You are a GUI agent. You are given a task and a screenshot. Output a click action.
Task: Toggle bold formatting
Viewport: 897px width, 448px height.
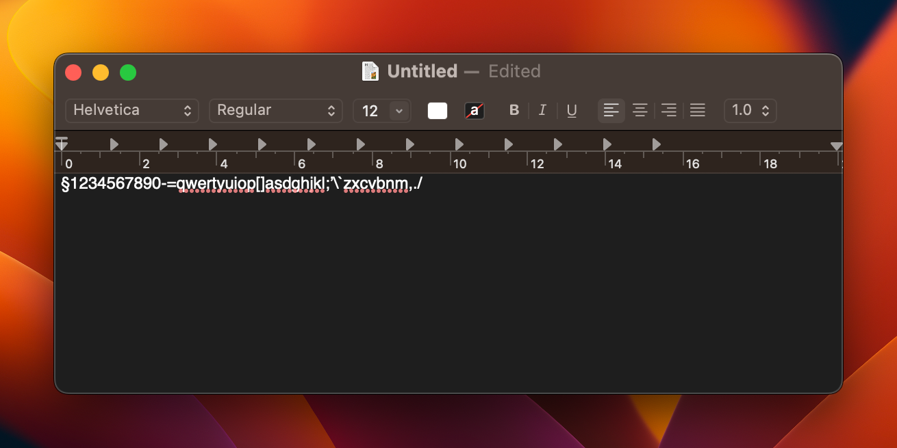[514, 110]
